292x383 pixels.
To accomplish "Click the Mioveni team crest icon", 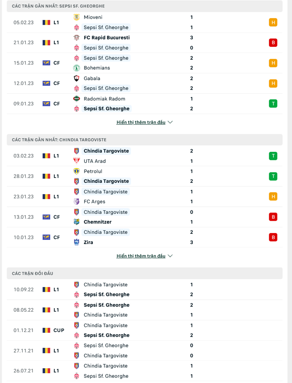I will click(76, 17).
